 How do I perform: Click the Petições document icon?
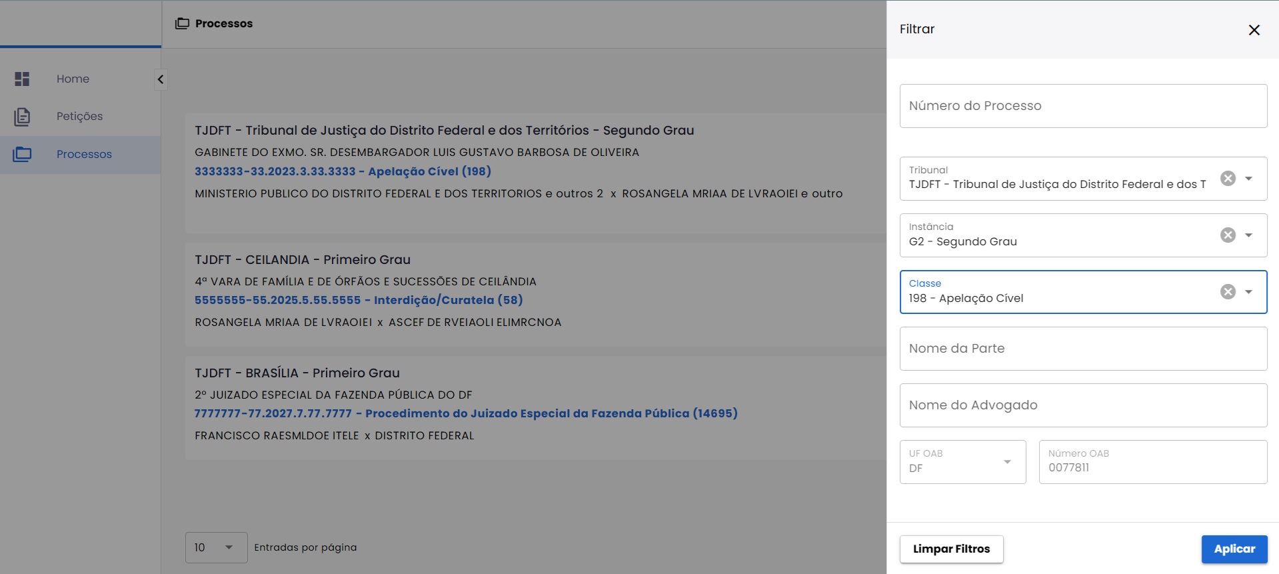[x=22, y=117]
